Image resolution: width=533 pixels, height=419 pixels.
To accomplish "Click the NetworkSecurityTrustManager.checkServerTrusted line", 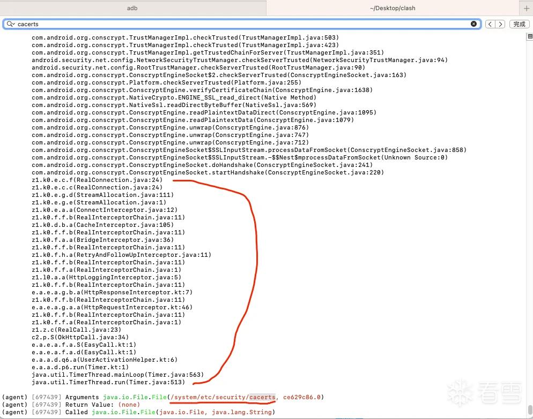I will 240,60.
